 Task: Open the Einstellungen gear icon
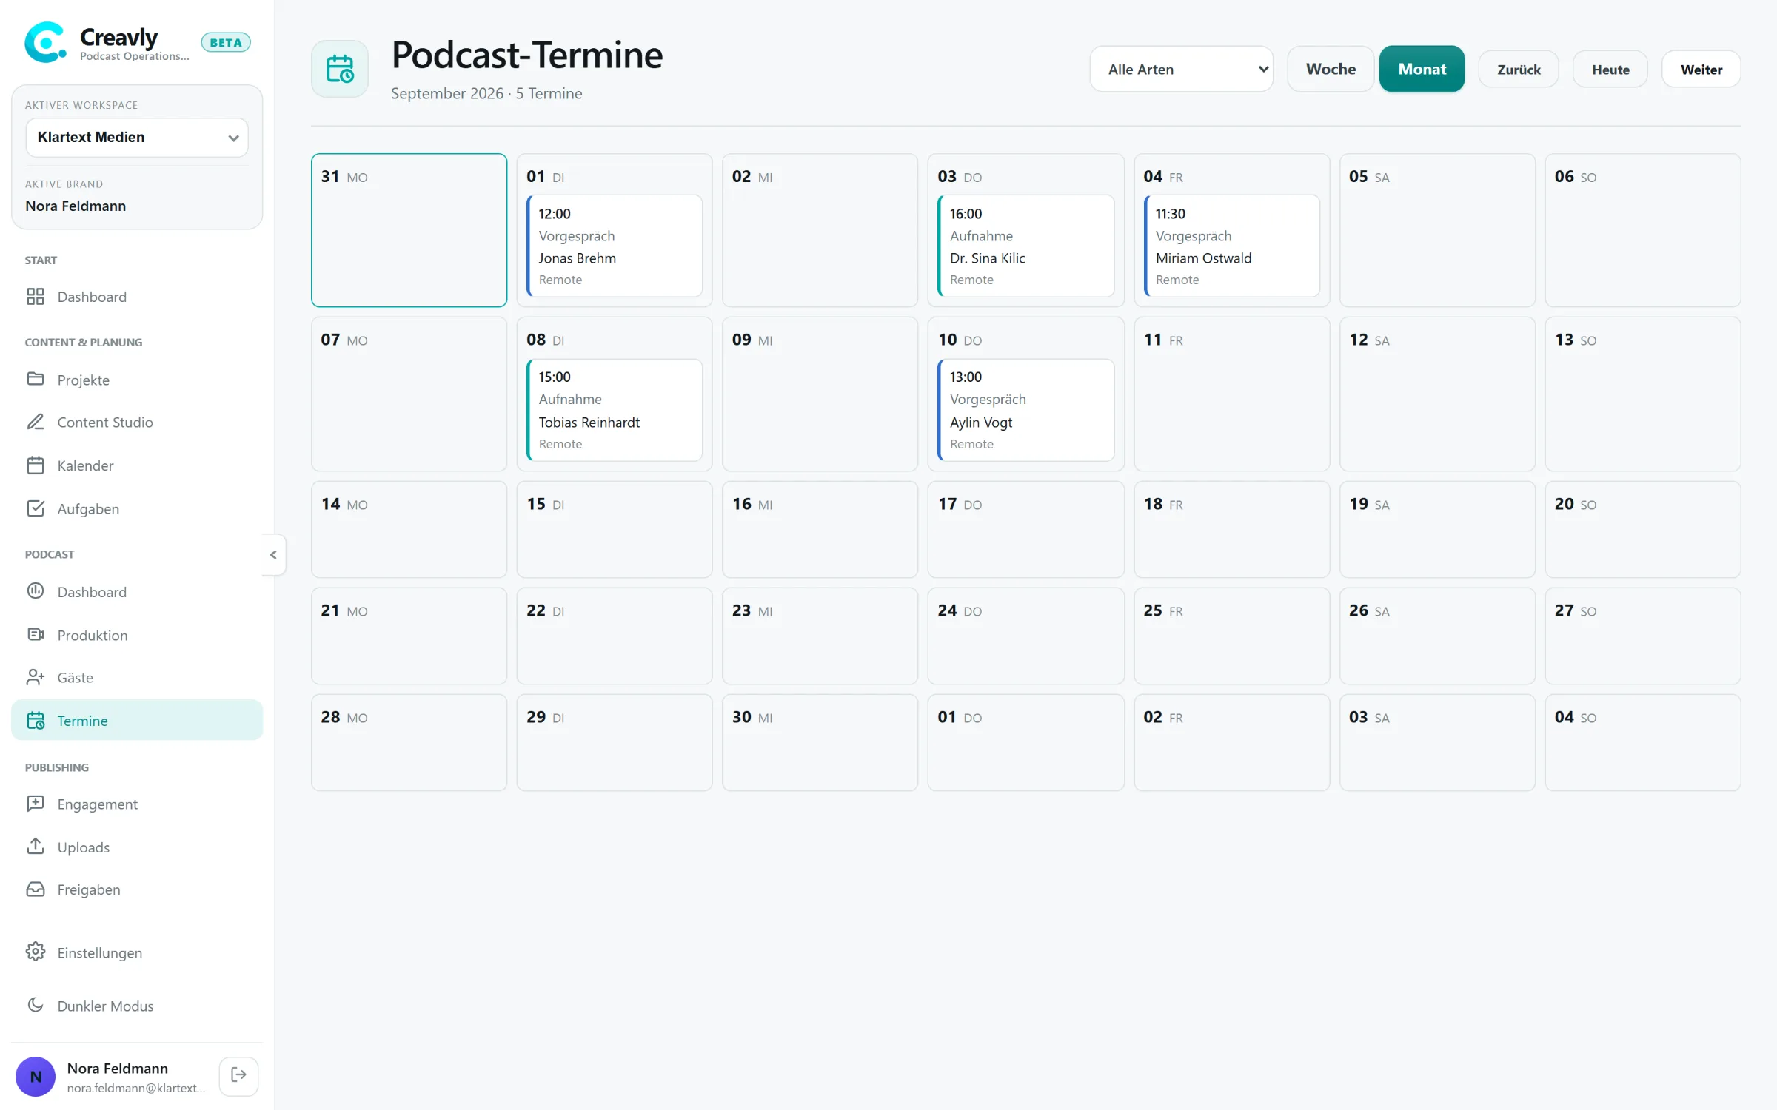36,952
